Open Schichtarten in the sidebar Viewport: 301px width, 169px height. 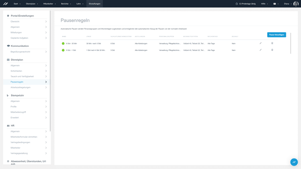coord(17,71)
